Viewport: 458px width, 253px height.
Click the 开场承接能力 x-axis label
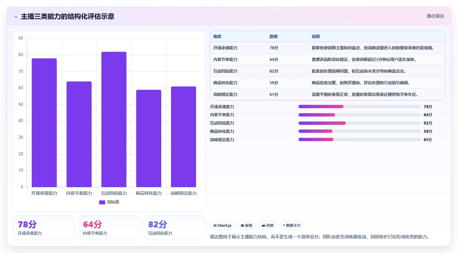[x=44, y=193]
